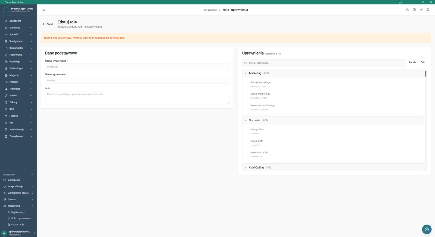The image size is (435, 237).
Task: Open the new chat message icon
Action: coord(414,10)
